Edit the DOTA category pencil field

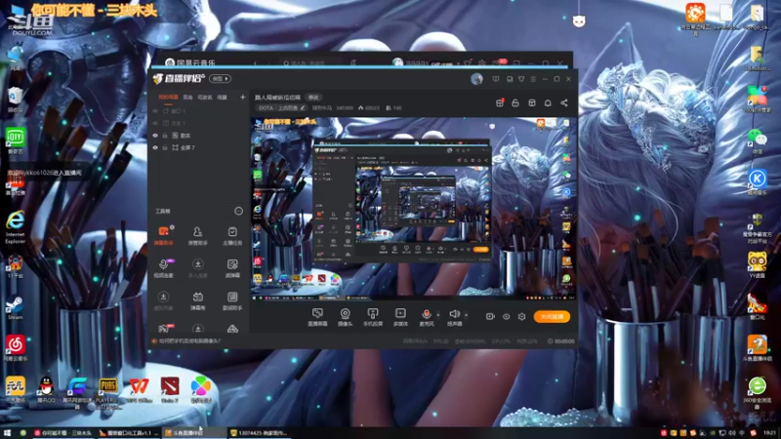click(282, 107)
